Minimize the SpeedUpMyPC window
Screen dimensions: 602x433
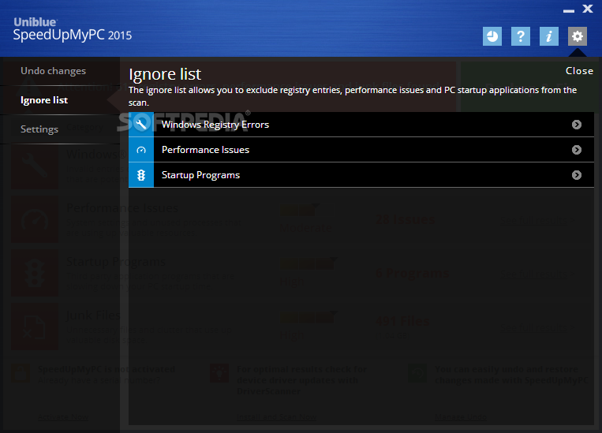click(569, 11)
